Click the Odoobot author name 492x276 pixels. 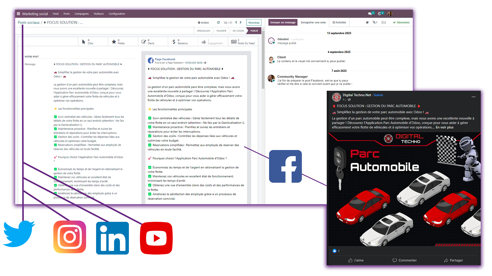tap(283, 39)
